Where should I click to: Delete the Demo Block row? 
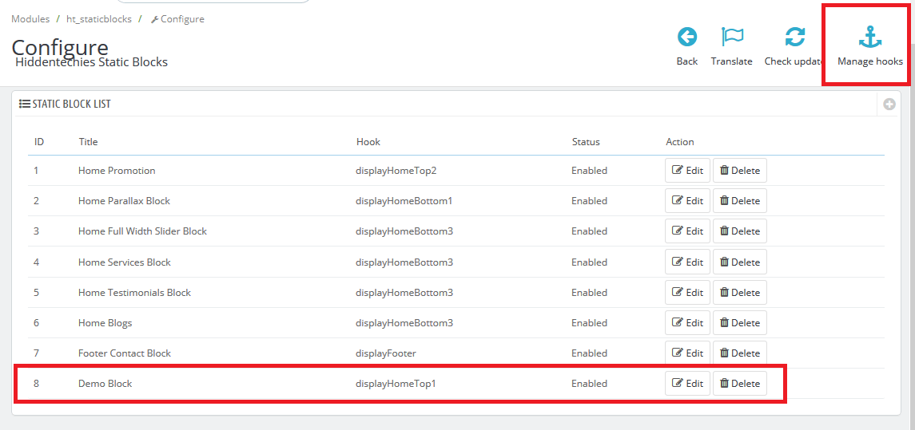pyautogui.click(x=740, y=384)
